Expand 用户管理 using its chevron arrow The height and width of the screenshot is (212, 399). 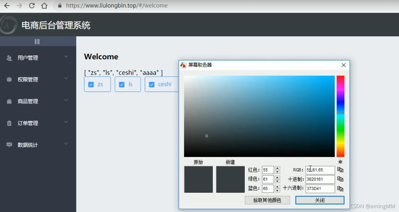[66, 57]
